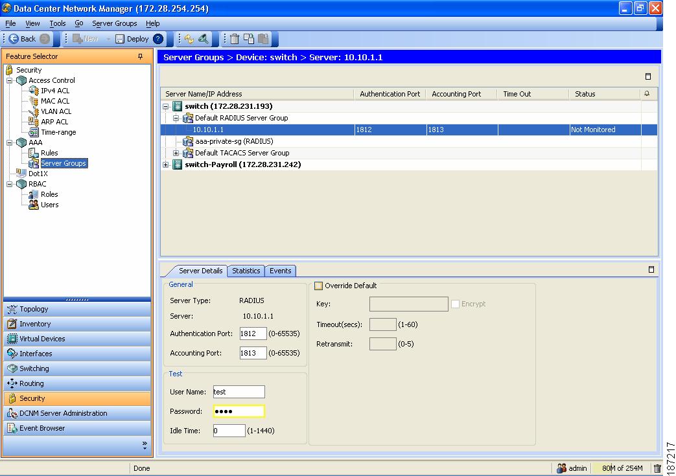Screen dimensions: 676x476
Task: Open the dropdown arrow next to New
Action: (x=108, y=39)
